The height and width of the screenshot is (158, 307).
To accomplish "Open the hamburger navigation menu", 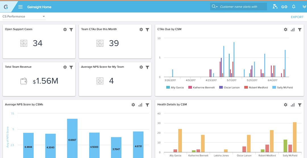I will pos(20,7).
